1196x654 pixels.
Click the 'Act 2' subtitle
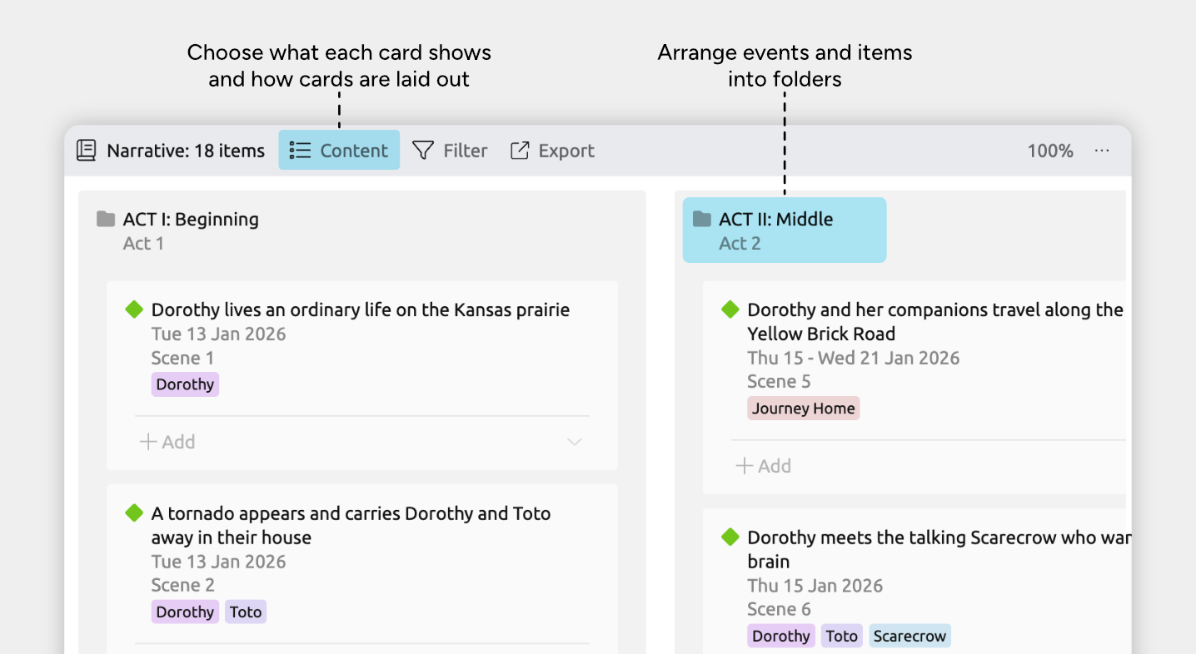[740, 243]
